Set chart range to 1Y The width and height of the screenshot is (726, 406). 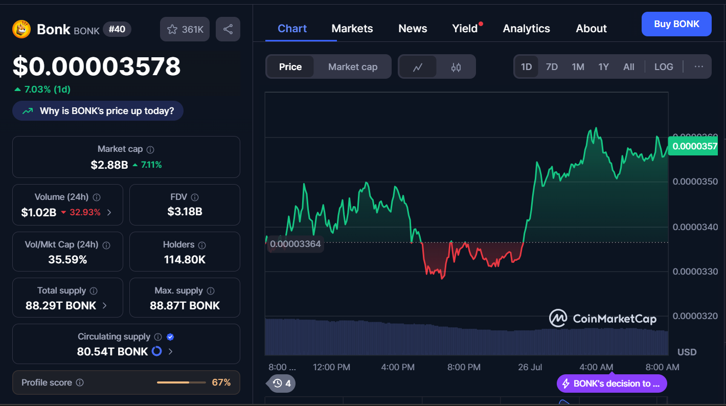coord(603,67)
